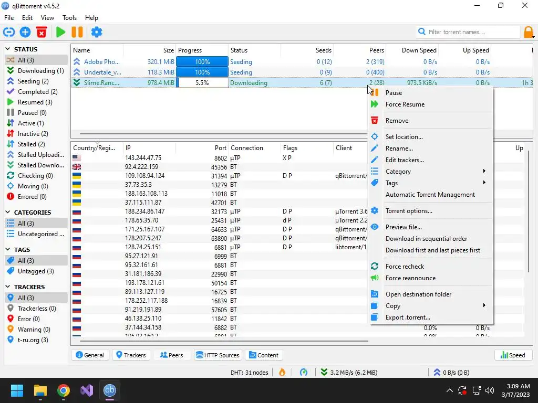538x403 pixels.
Task: Toggle Download in sequential order
Action: coord(430,239)
